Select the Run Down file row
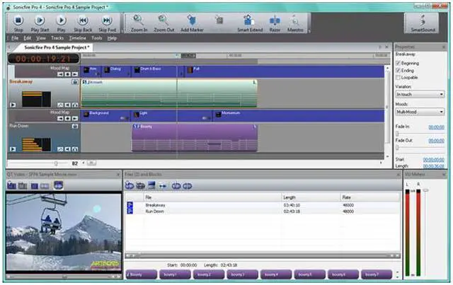The height and width of the screenshot is (285, 453). point(155,211)
